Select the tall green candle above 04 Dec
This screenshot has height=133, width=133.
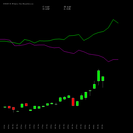[98, 76]
